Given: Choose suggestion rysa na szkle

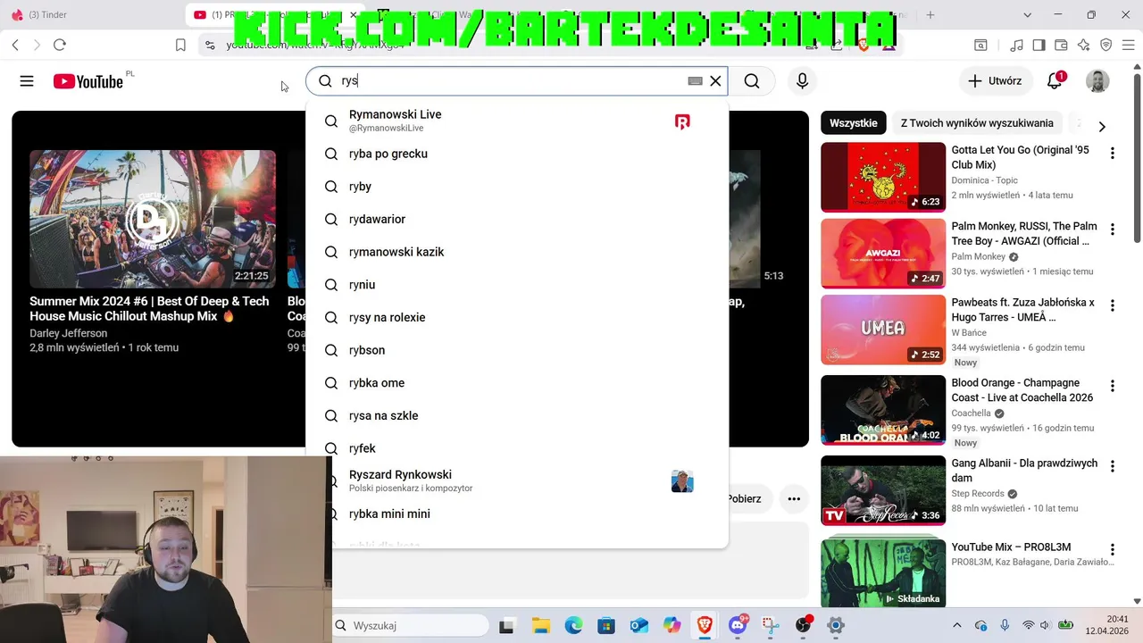Looking at the screenshot, I should 517,415.
